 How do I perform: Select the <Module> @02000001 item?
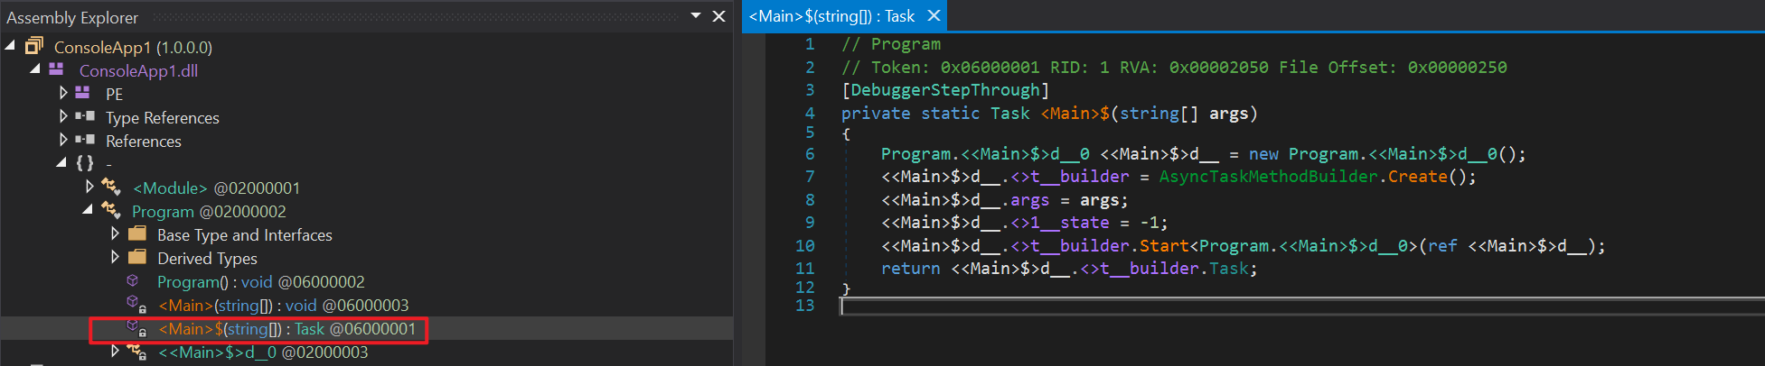coord(216,188)
